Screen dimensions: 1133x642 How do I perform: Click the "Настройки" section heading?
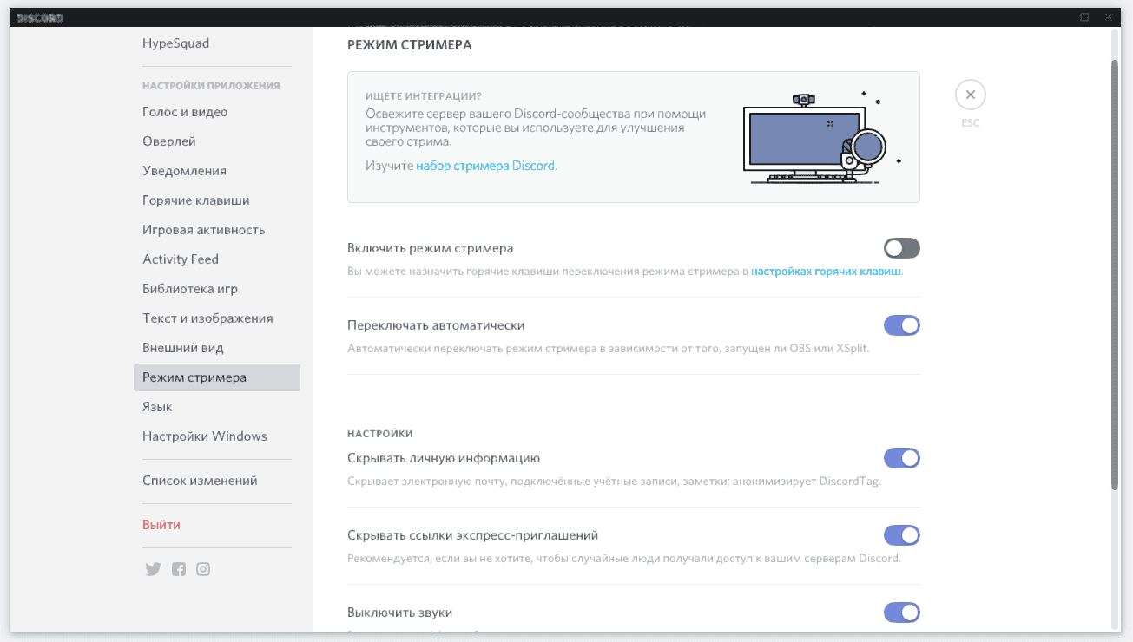click(380, 433)
